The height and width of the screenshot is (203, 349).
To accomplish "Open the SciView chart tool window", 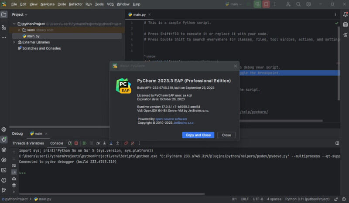I will (345, 35).
